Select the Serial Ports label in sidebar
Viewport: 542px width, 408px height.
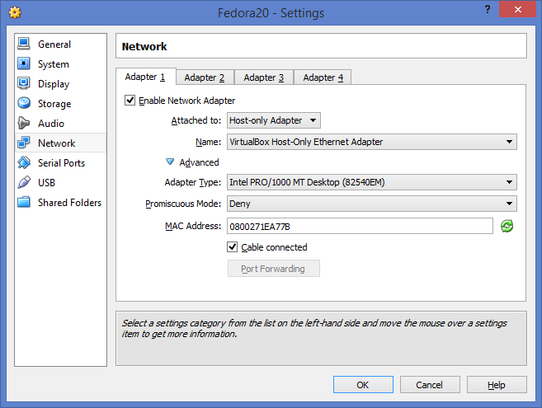(x=61, y=162)
